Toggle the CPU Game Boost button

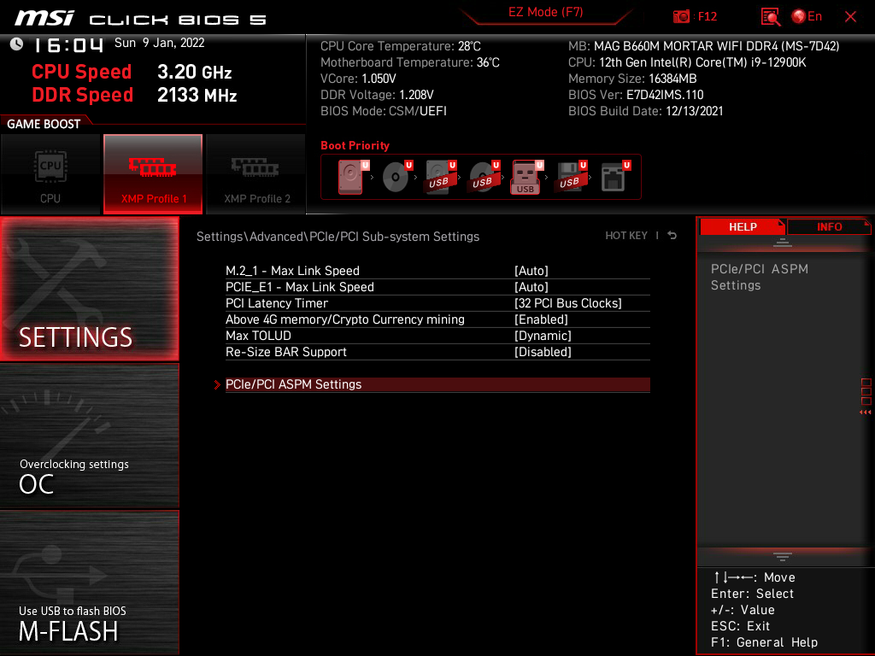click(50, 174)
